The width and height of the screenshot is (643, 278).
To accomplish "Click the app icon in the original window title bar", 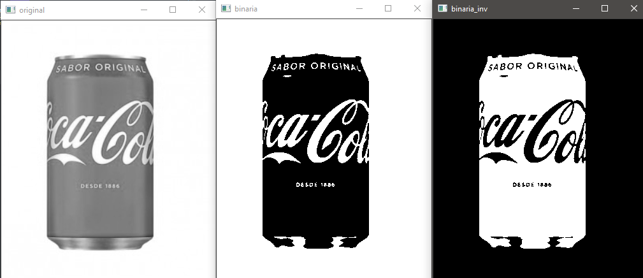I will pyautogui.click(x=11, y=10).
